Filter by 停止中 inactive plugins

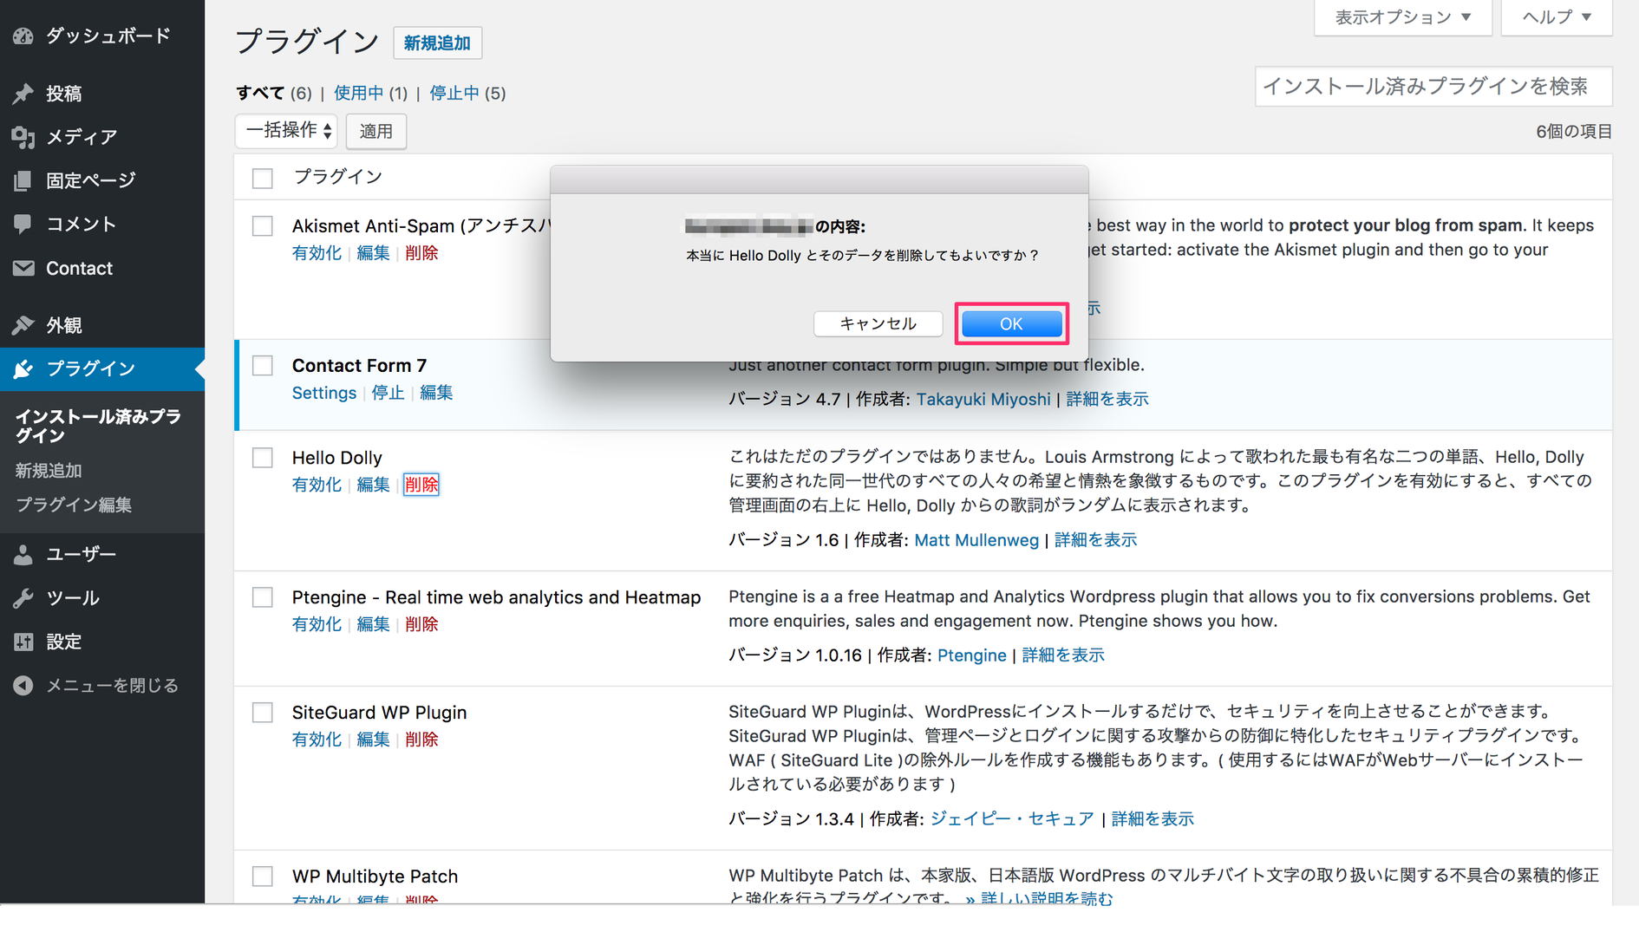pyautogui.click(x=454, y=93)
